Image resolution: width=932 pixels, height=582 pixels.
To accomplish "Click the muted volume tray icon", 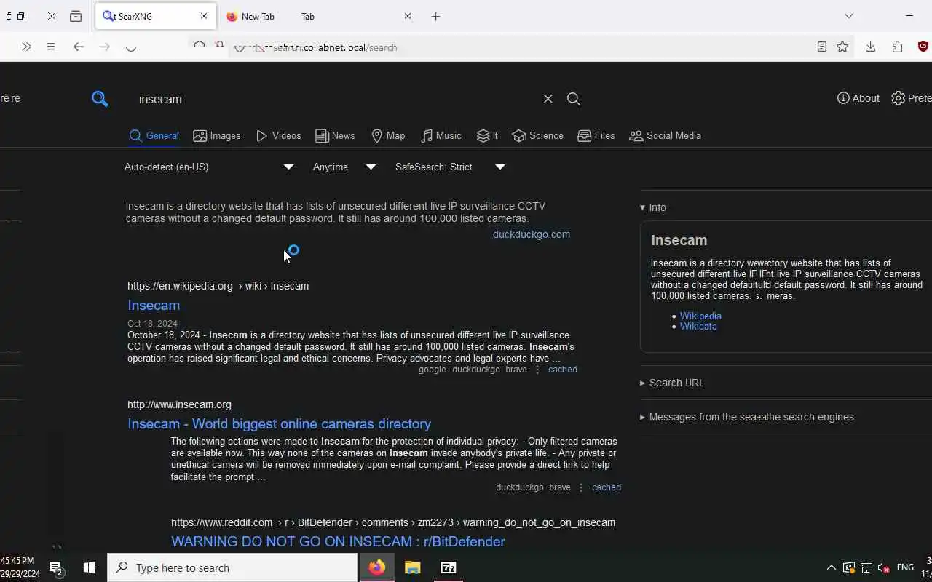I will (884, 567).
